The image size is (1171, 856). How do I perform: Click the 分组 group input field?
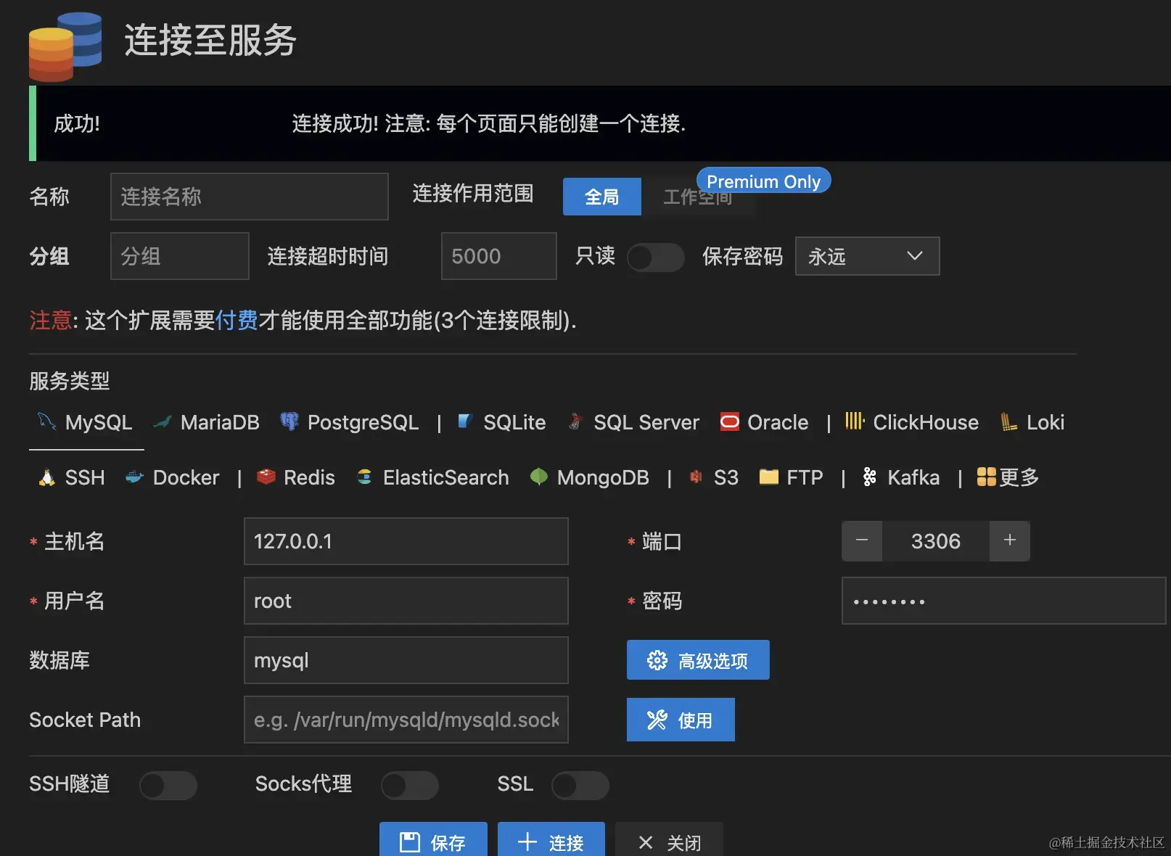click(x=180, y=256)
